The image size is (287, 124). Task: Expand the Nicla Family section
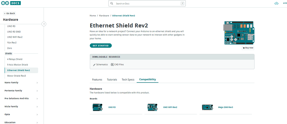tap(37, 106)
